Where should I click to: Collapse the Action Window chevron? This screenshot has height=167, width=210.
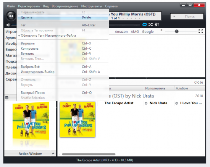tap(53, 154)
